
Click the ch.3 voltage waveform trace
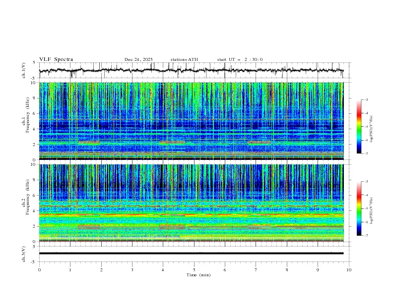(x=191, y=253)
